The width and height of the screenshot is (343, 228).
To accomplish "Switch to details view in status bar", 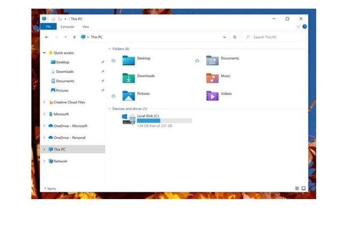I will click(297, 188).
